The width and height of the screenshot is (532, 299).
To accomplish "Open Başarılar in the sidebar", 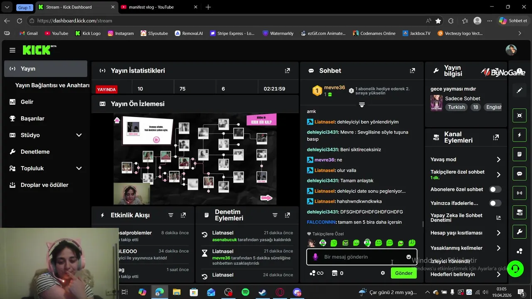I will [x=46, y=118].
